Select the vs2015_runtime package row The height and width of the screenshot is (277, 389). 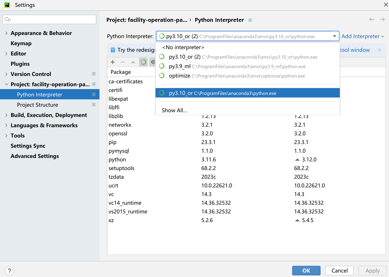(x=246, y=212)
